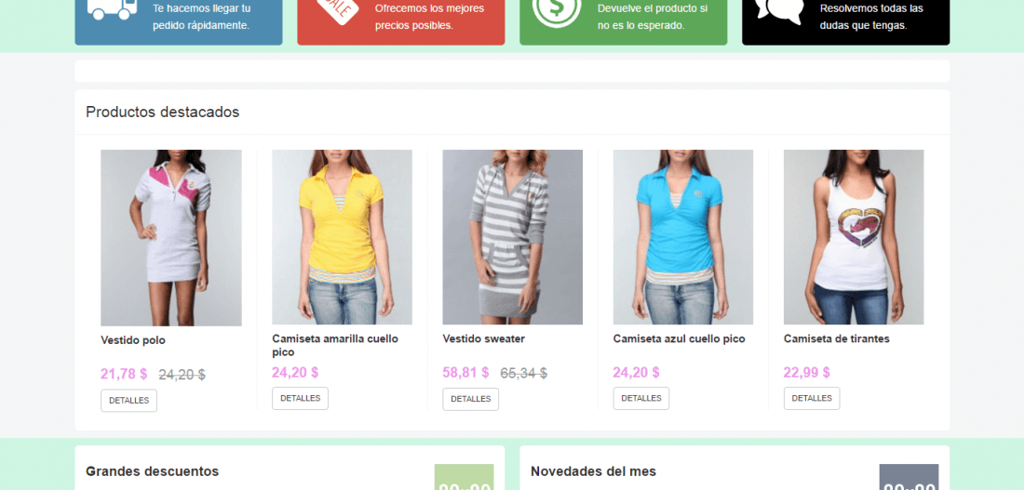Viewport: 1024px width, 490px height.
Task: Open the Vestido sweater title link
Action: click(483, 338)
